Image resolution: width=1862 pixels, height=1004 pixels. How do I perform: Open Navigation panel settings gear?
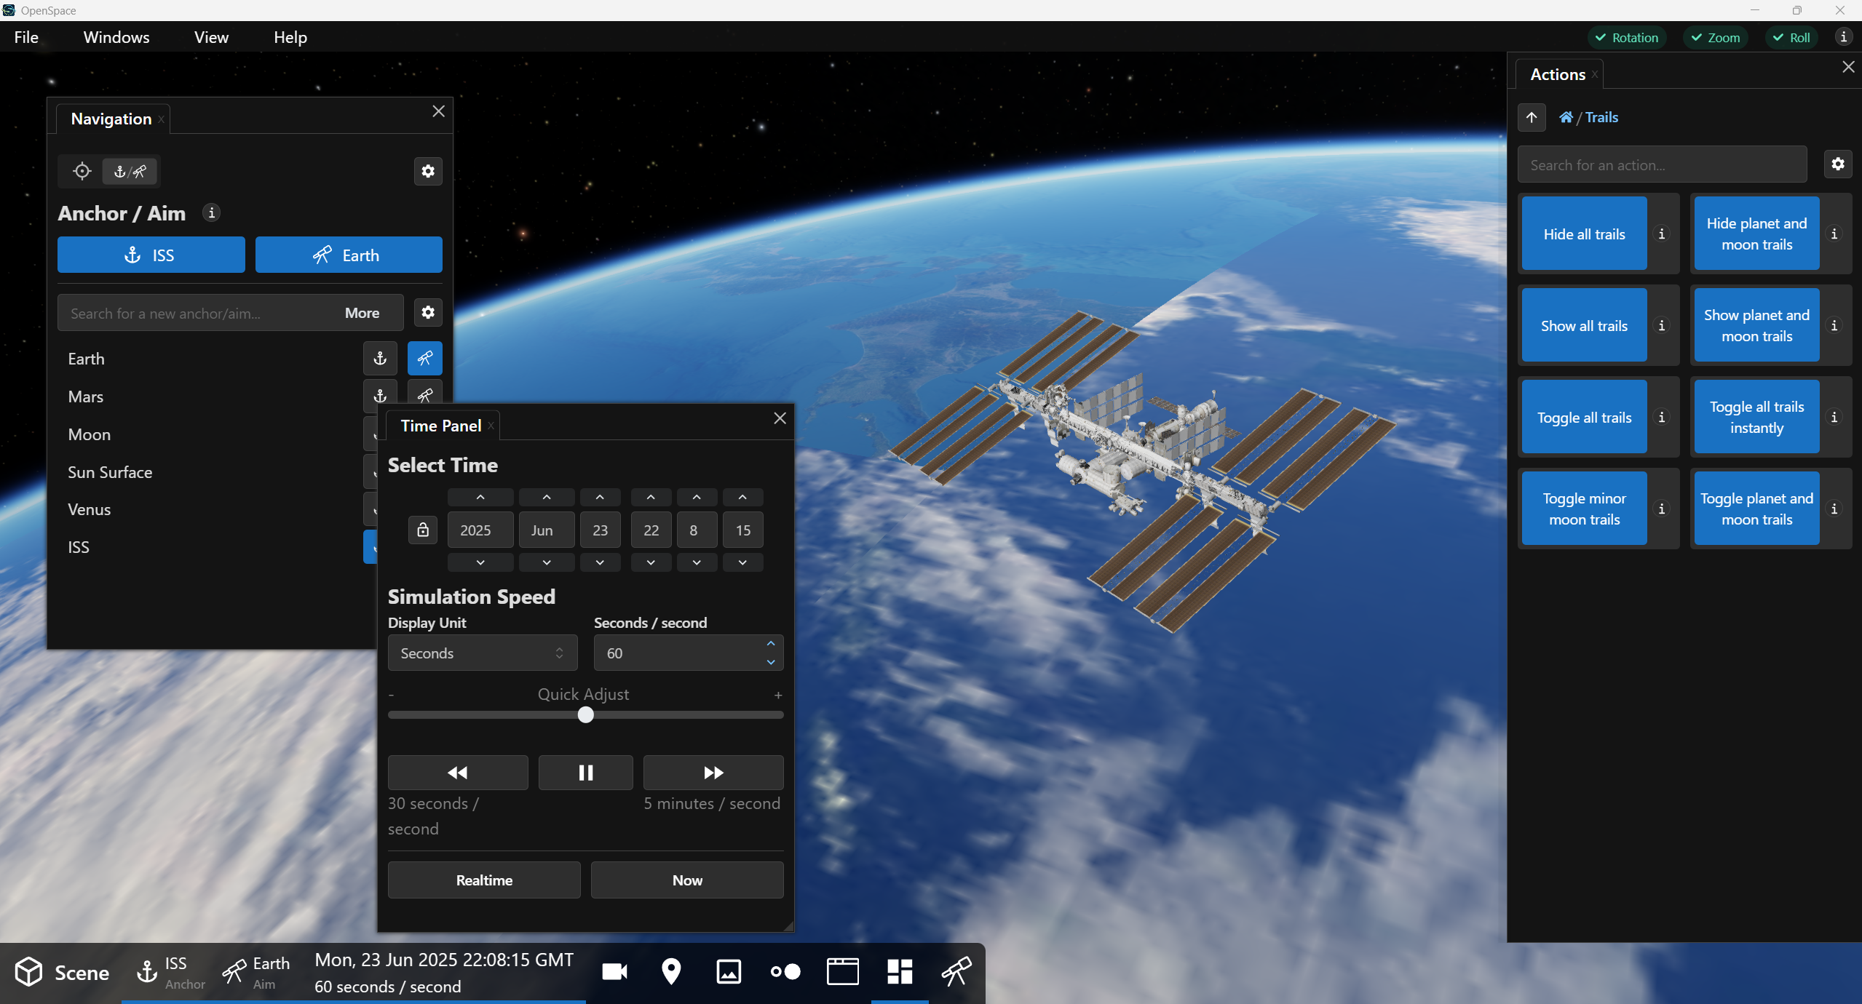click(x=428, y=171)
